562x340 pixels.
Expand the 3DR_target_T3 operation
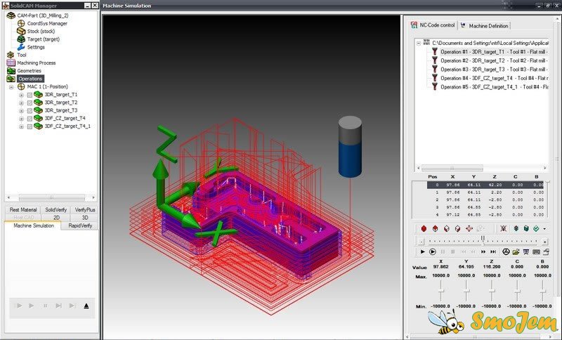[21, 111]
